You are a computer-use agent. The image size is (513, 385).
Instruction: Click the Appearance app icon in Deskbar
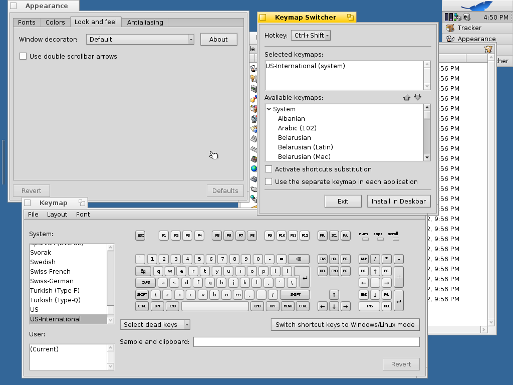pos(450,39)
